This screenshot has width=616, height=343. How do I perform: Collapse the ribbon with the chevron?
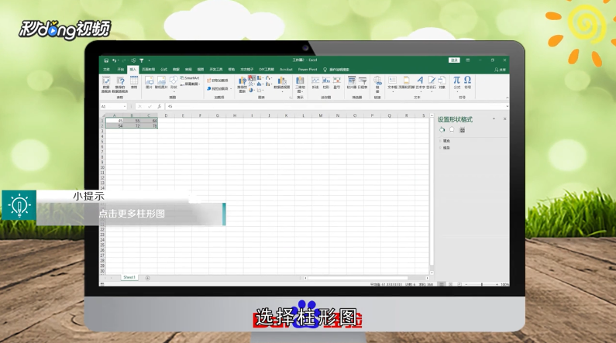click(x=508, y=98)
